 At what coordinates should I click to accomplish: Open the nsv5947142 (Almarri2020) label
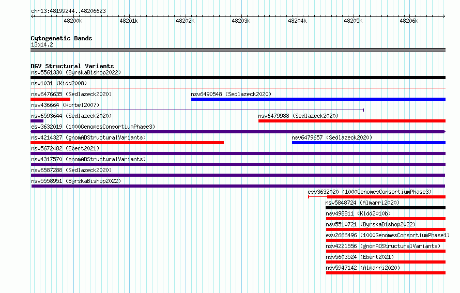pyautogui.click(x=363, y=268)
